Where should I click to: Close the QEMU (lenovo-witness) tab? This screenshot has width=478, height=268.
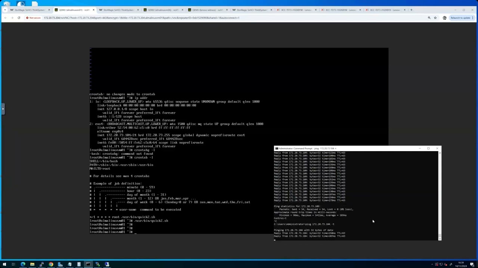point(227,10)
